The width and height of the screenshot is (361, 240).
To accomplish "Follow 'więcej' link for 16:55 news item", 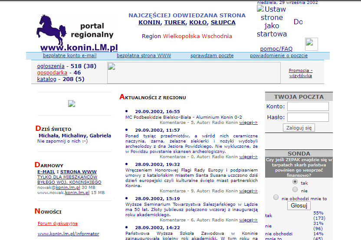I will point(248,123).
